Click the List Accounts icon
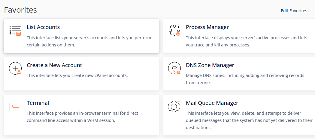Image resolution: width=315 pixels, height=139 pixels. click(15, 31)
